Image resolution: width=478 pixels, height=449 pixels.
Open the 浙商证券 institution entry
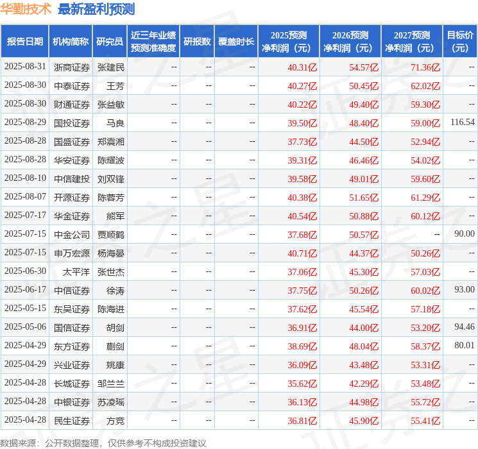coord(72,67)
